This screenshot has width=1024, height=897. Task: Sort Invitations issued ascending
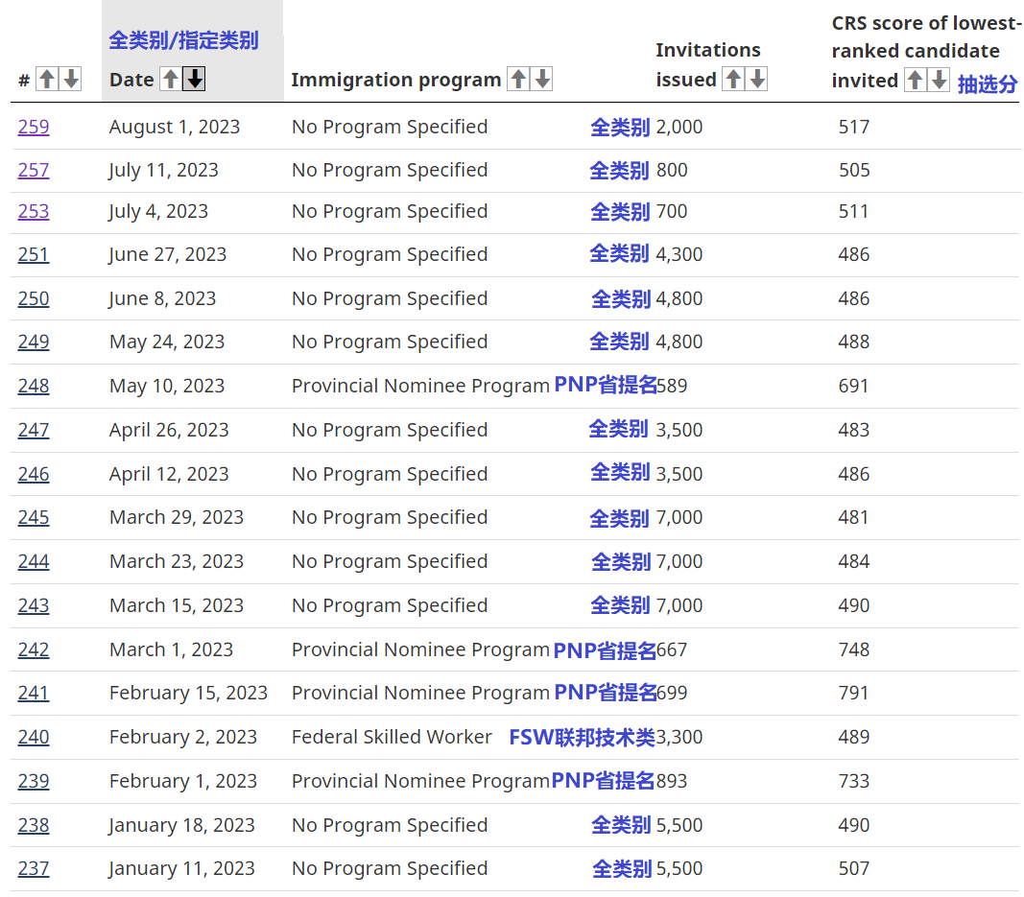click(733, 79)
